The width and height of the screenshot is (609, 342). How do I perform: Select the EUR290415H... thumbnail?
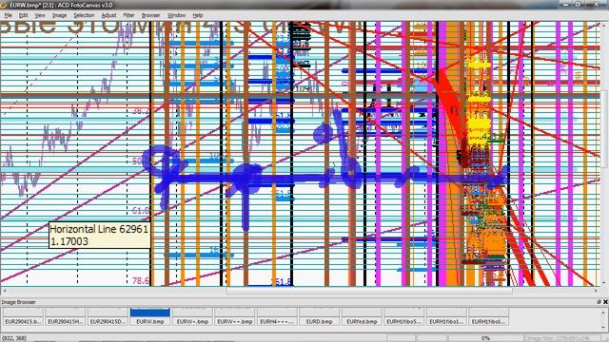coord(65,316)
